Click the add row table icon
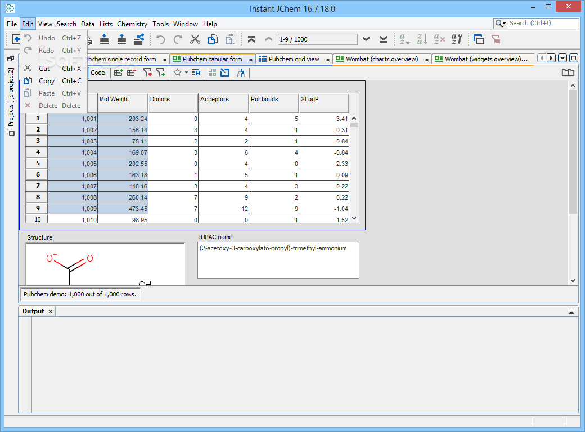 pyautogui.click(x=118, y=73)
